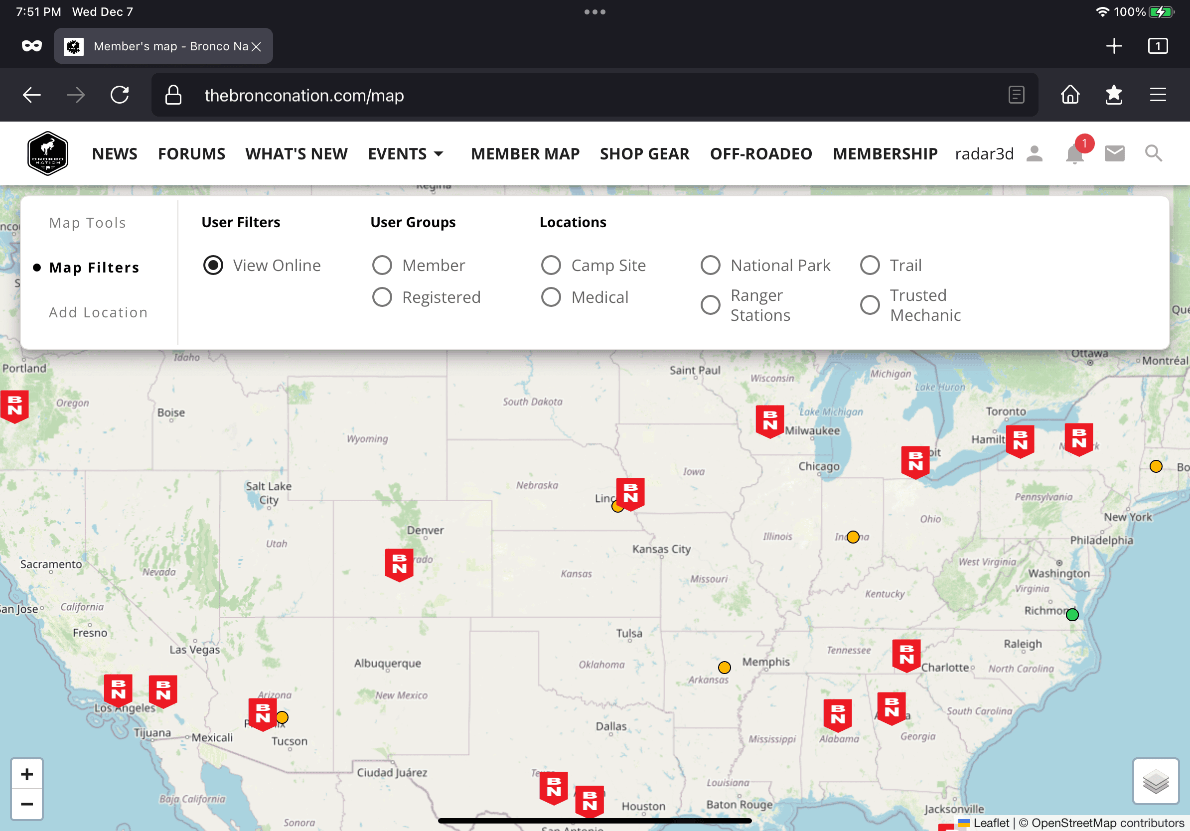Show open tabs counter button
Viewport: 1190px width, 831px height.
(1157, 46)
